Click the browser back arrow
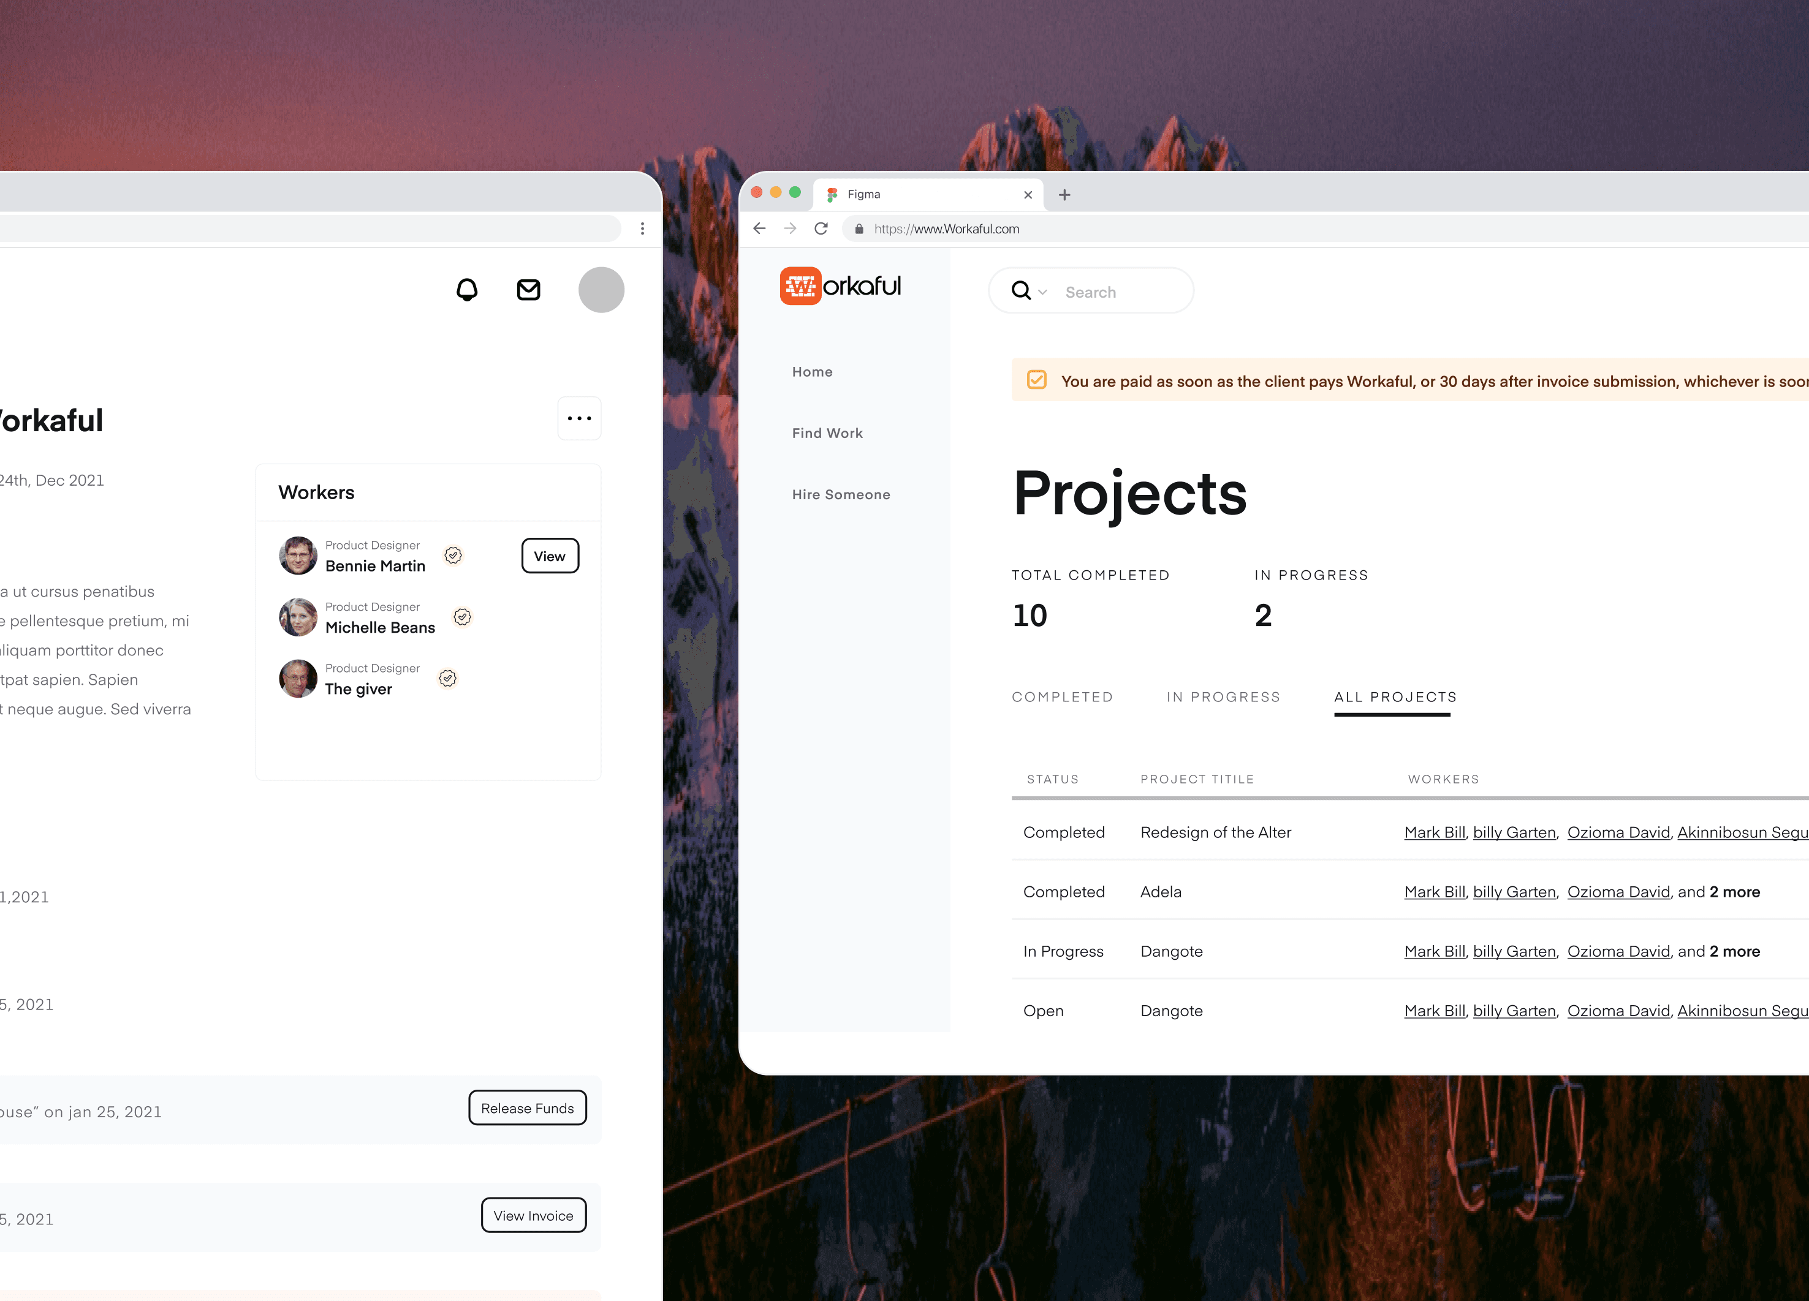Image resolution: width=1809 pixels, height=1301 pixels. pyautogui.click(x=759, y=229)
